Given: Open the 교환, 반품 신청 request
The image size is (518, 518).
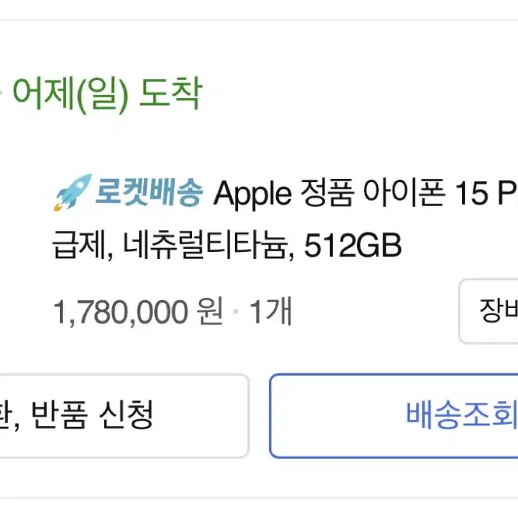Looking at the screenshot, I should [x=124, y=415].
